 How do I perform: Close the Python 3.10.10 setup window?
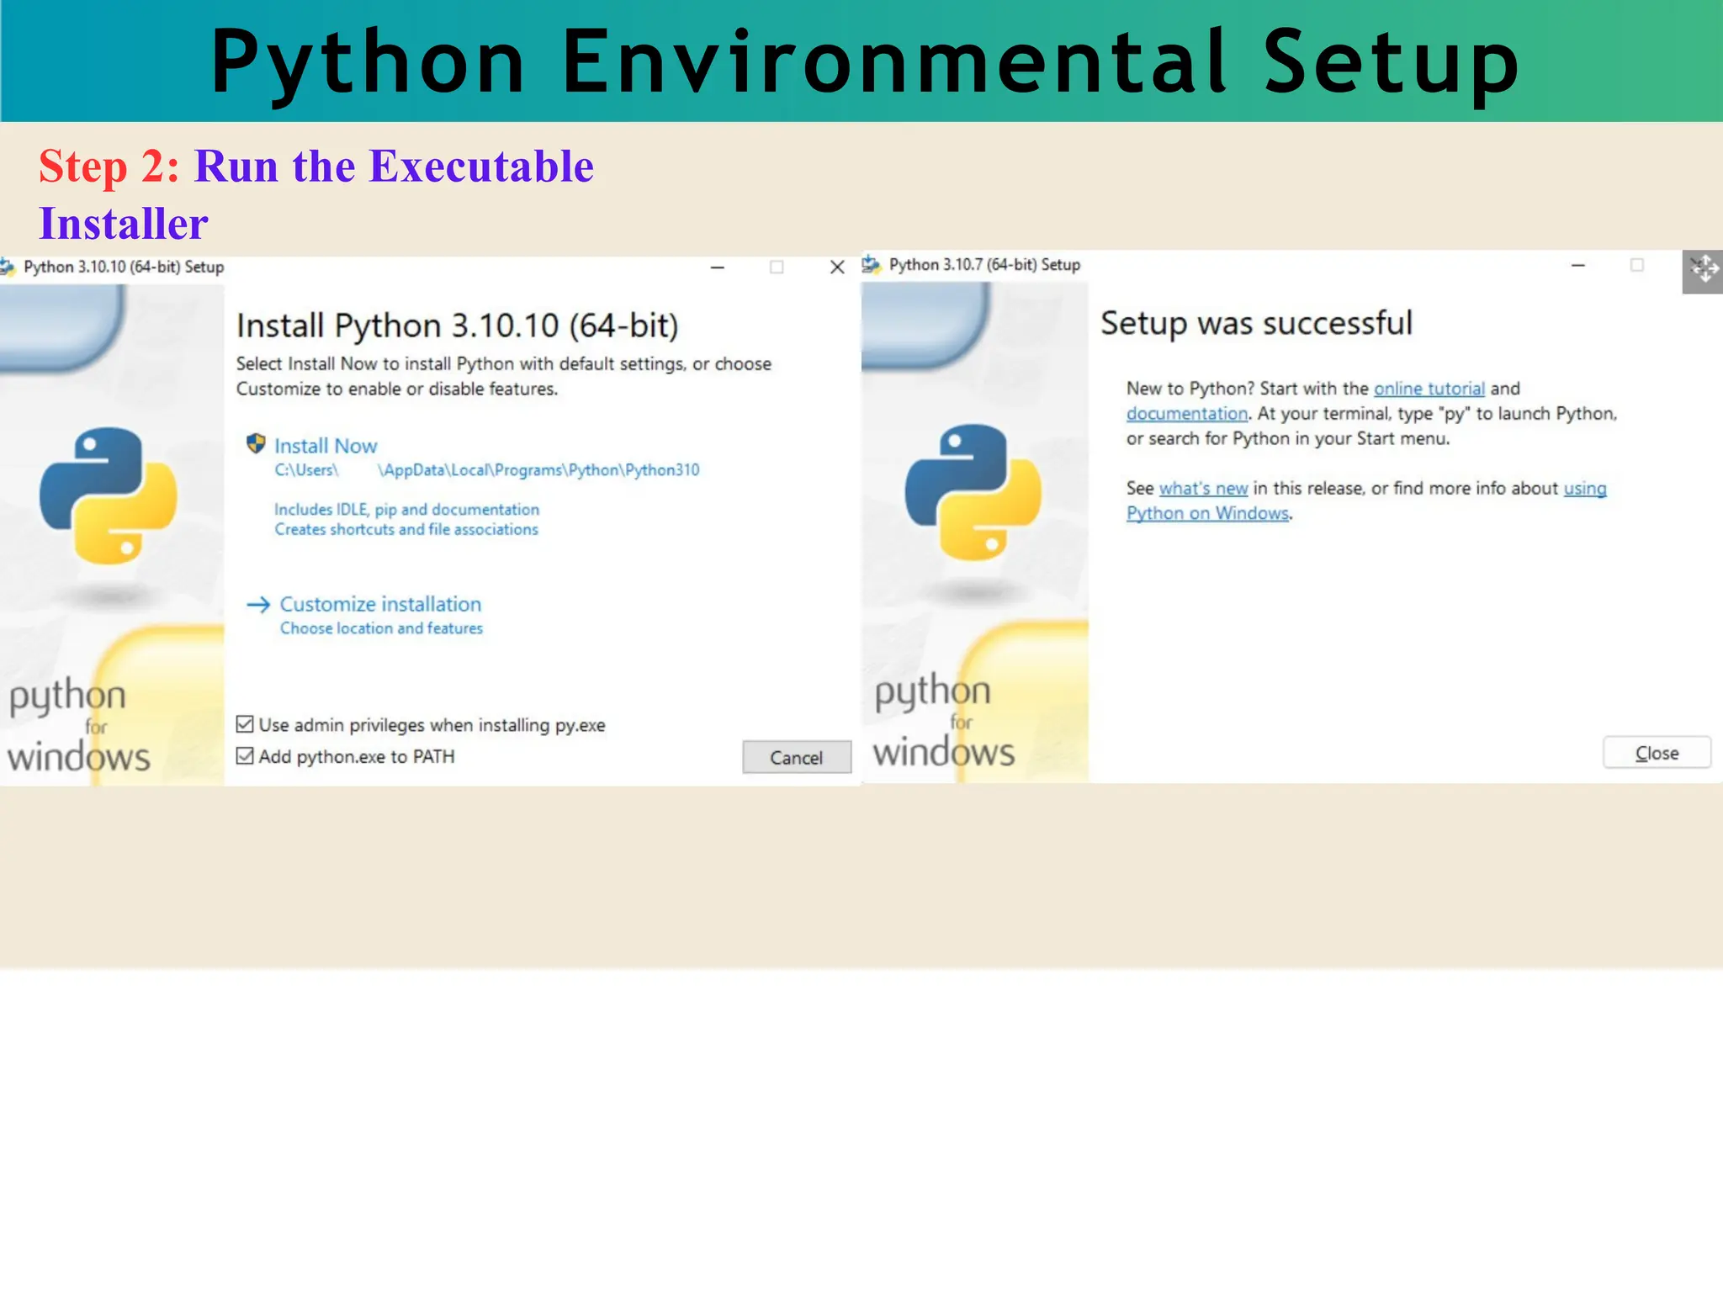click(x=837, y=267)
